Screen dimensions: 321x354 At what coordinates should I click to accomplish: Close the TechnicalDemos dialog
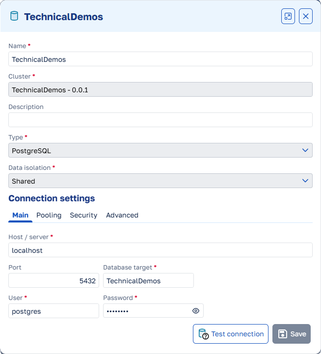pos(306,16)
